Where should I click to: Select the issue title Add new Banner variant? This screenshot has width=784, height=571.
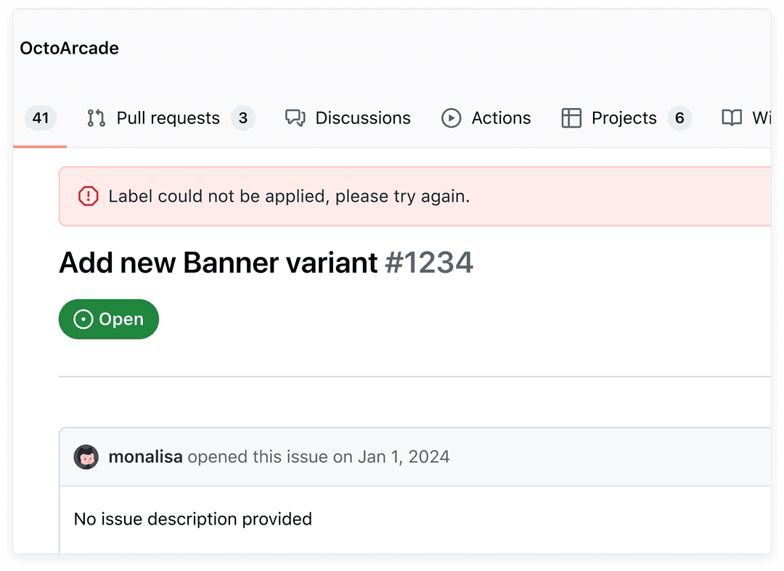pos(218,263)
